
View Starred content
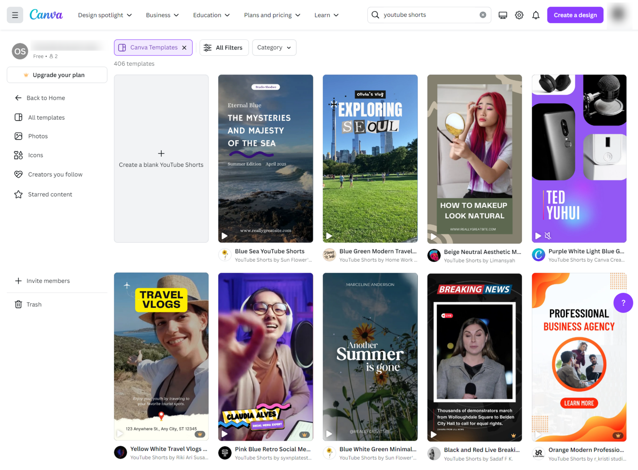(x=50, y=194)
